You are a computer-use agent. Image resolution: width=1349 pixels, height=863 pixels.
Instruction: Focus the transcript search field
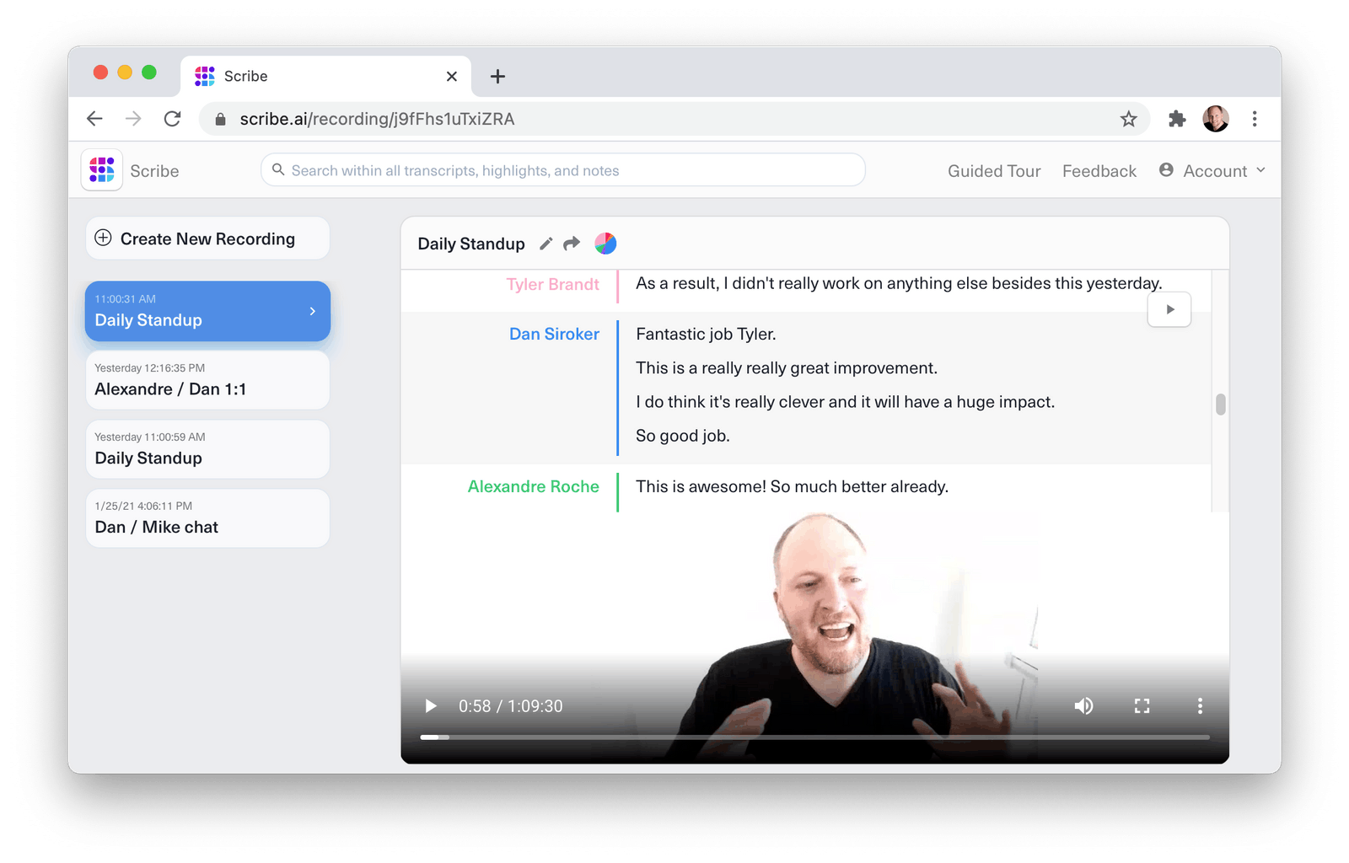coord(563,170)
